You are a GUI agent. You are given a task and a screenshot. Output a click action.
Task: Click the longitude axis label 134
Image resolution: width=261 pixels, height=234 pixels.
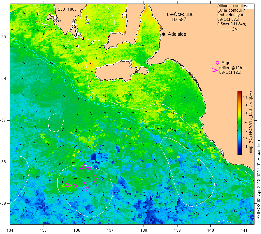[10, 230]
